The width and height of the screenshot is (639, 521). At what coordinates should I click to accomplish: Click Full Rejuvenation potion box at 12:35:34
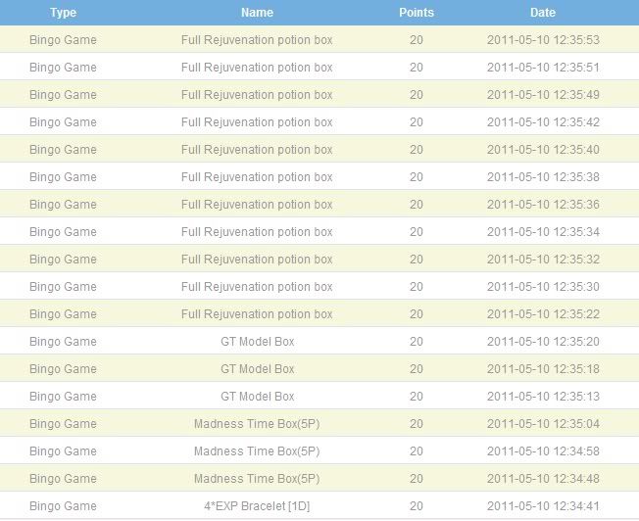(x=257, y=232)
